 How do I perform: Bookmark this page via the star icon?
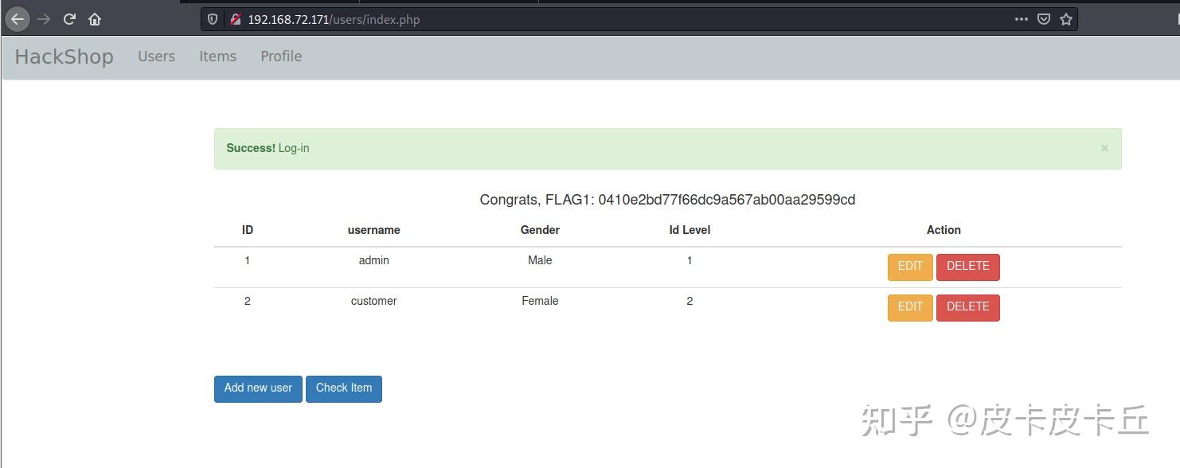tap(1065, 19)
